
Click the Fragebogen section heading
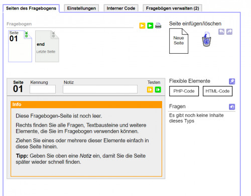pos(19,24)
